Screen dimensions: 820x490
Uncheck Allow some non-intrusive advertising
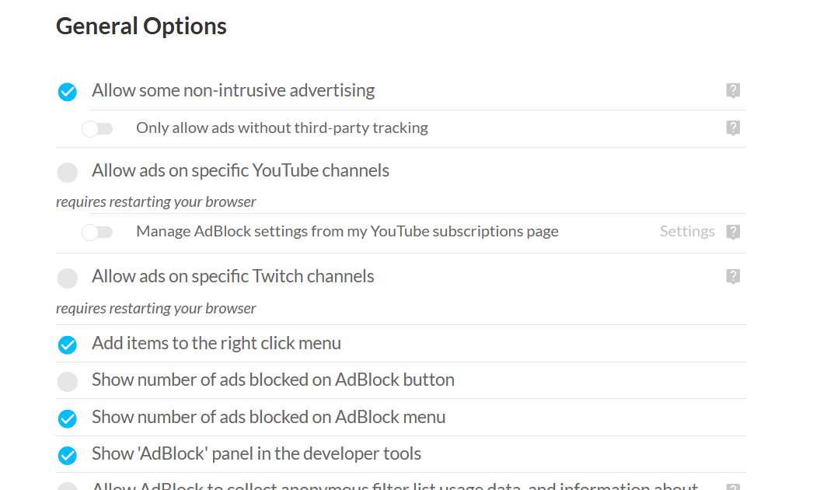[68, 92]
